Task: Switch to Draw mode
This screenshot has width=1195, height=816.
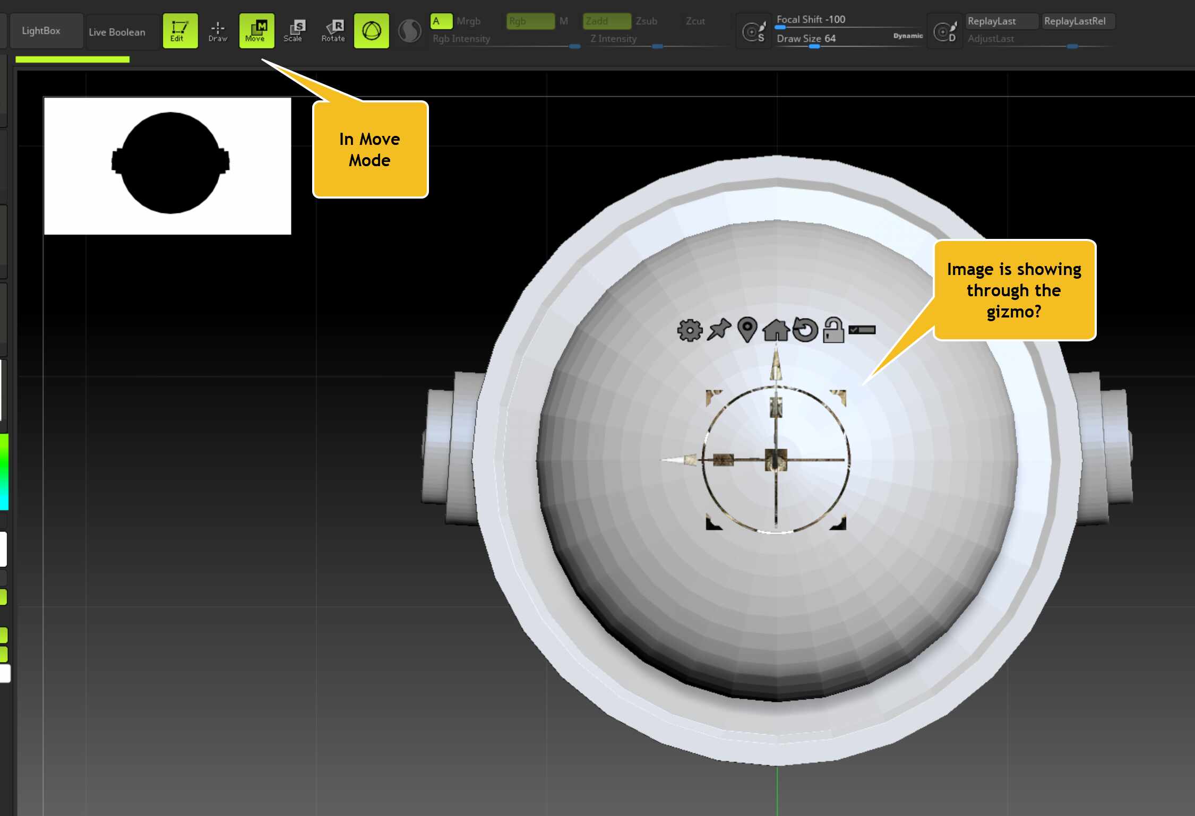Action: pos(218,30)
